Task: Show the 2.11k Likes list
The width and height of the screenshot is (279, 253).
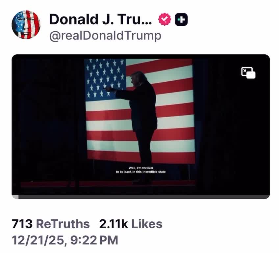Action: [x=131, y=224]
